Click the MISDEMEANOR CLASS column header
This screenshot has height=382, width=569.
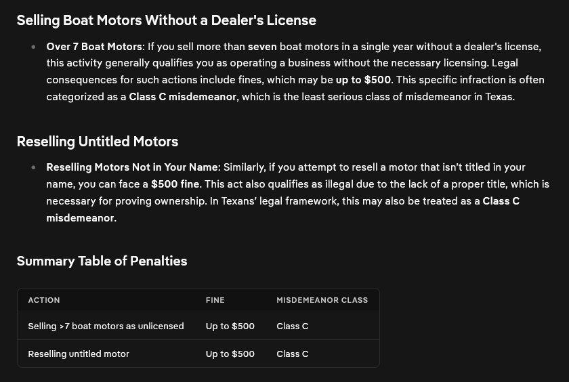pos(322,300)
